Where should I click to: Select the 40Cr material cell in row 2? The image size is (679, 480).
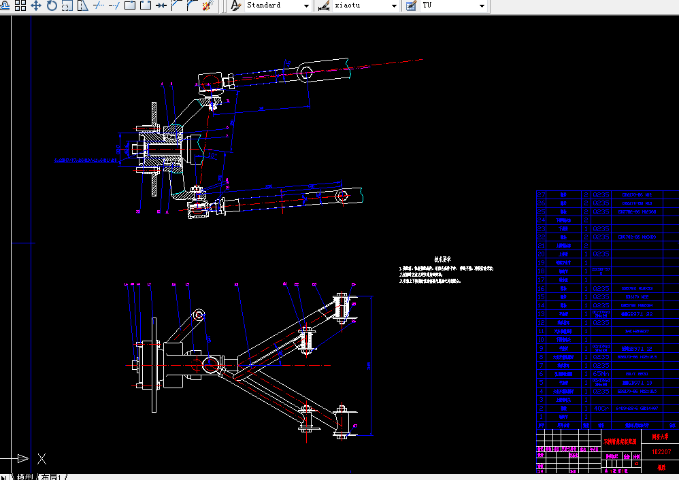pos(601,408)
